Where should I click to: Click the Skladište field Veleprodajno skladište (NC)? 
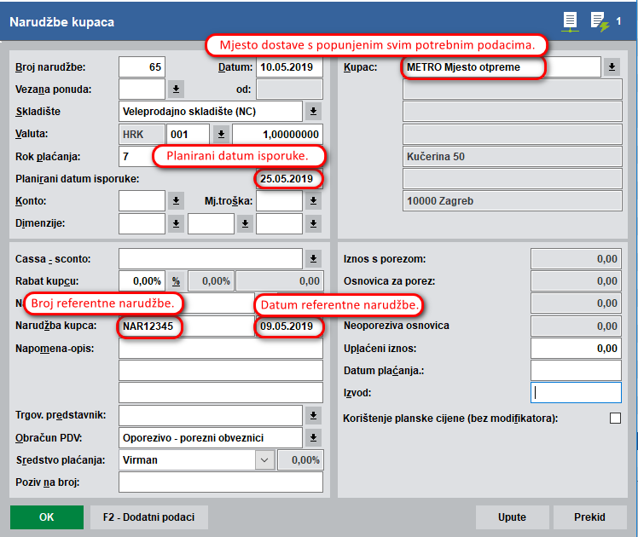pos(211,112)
